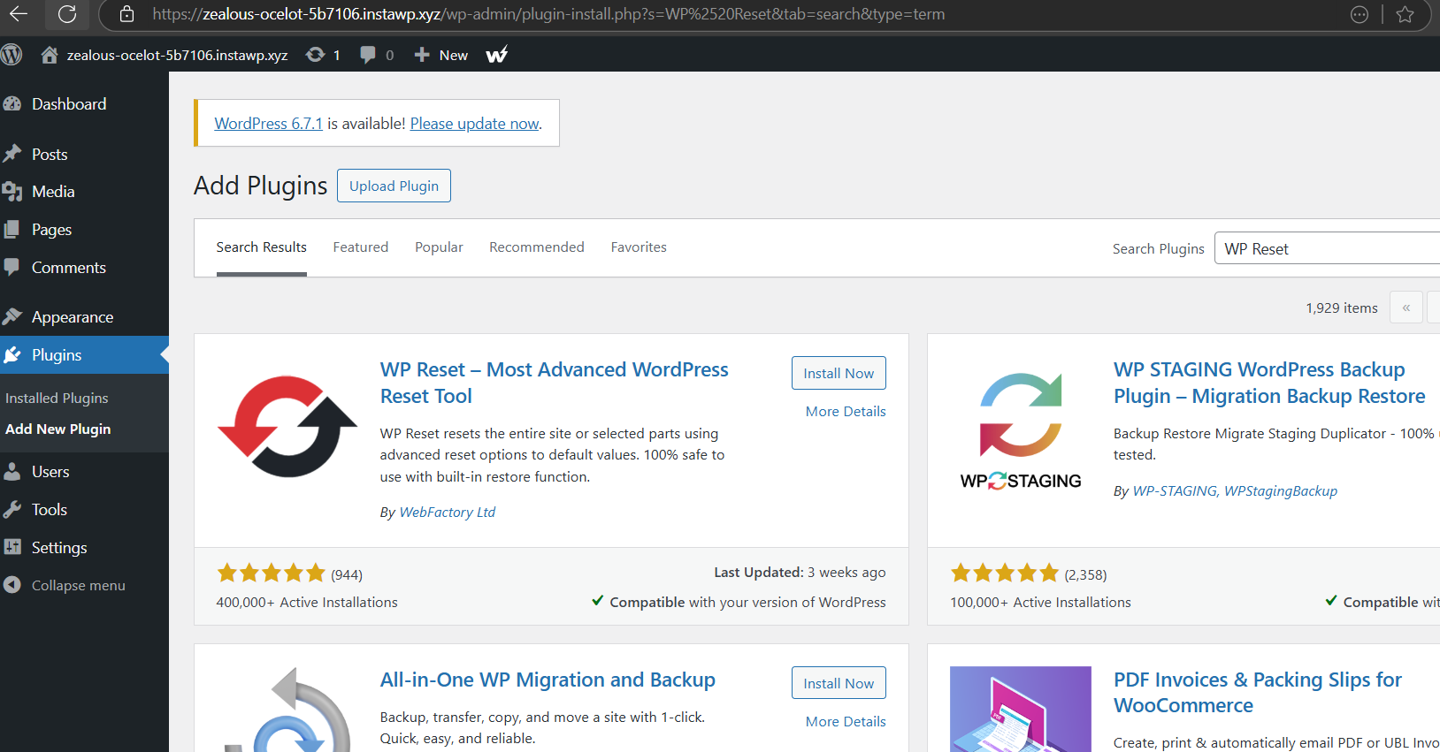Click the home icon beside the site name

point(50,55)
